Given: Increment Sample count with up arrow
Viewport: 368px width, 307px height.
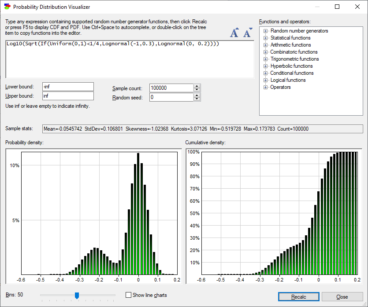Looking at the screenshot, I should 197,86.
